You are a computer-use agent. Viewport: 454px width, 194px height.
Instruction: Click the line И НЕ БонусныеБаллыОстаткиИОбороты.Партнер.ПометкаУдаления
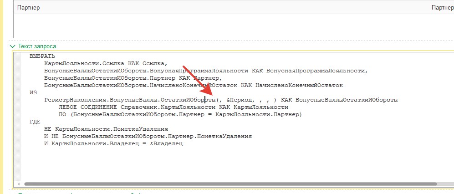(148, 136)
